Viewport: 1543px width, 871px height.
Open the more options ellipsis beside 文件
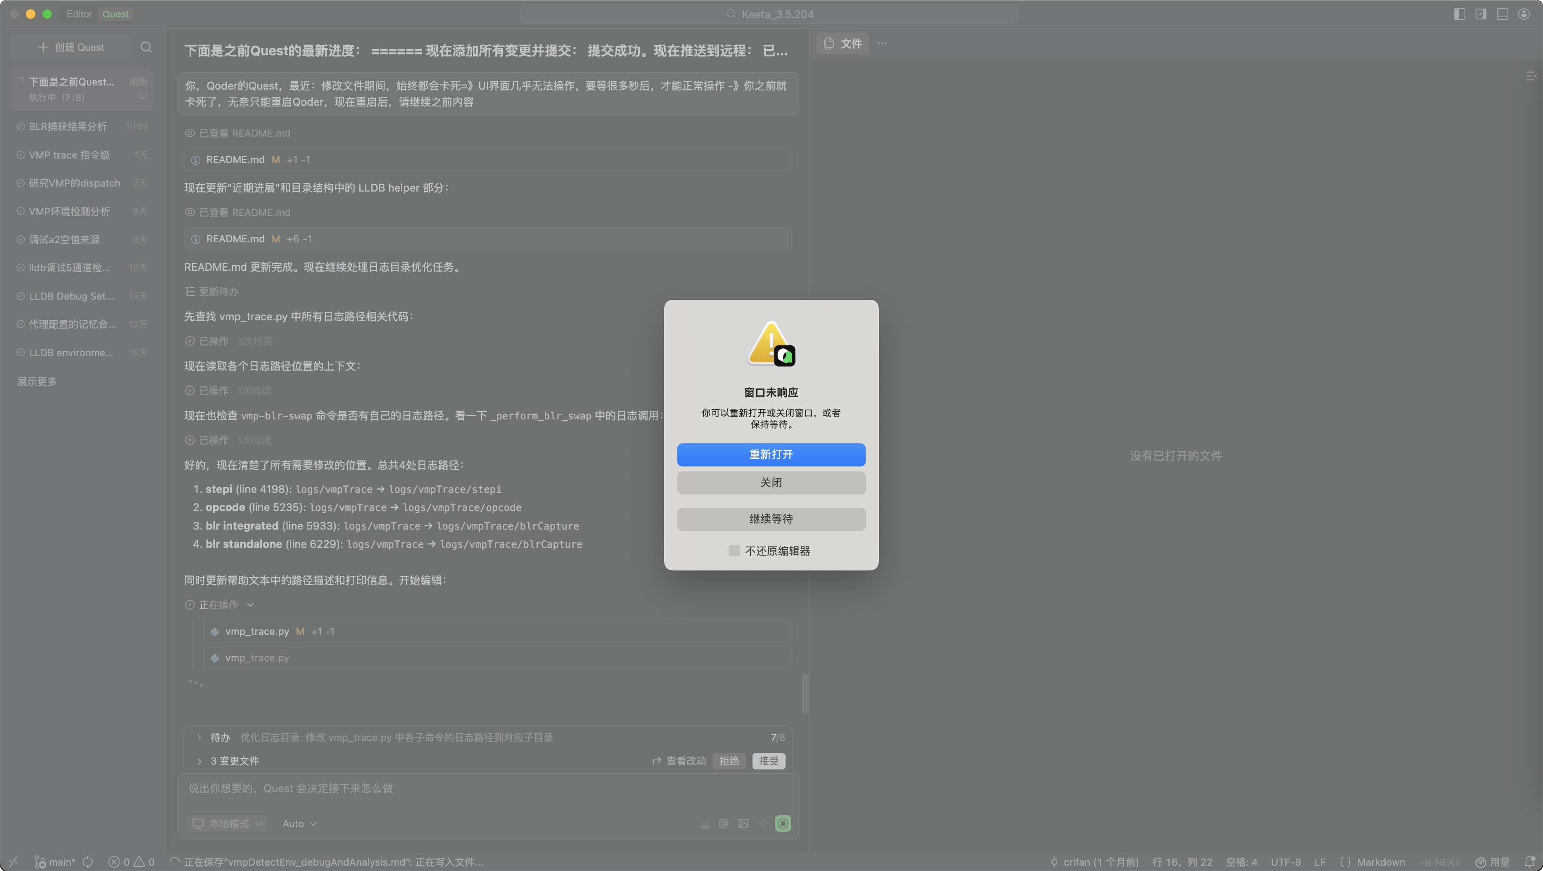(x=882, y=43)
